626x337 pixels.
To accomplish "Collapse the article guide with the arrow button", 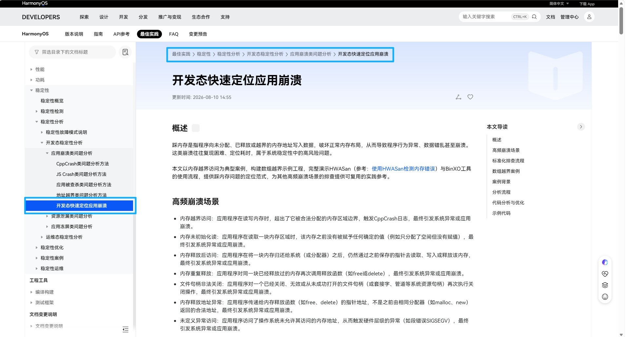I will (x=581, y=127).
